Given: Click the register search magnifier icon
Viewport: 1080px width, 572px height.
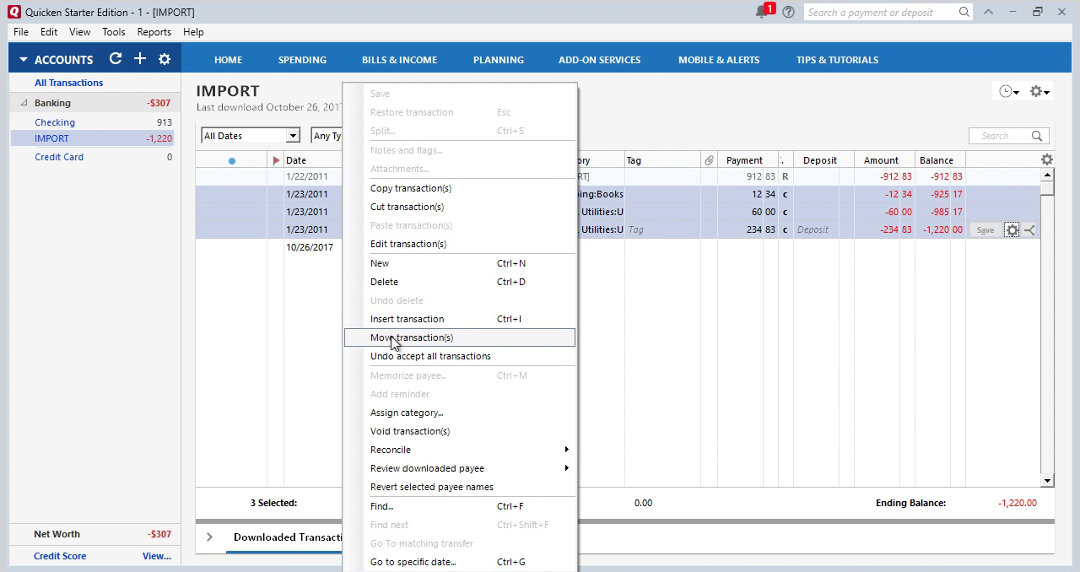Looking at the screenshot, I should pyautogui.click(x=1037, y=136).
